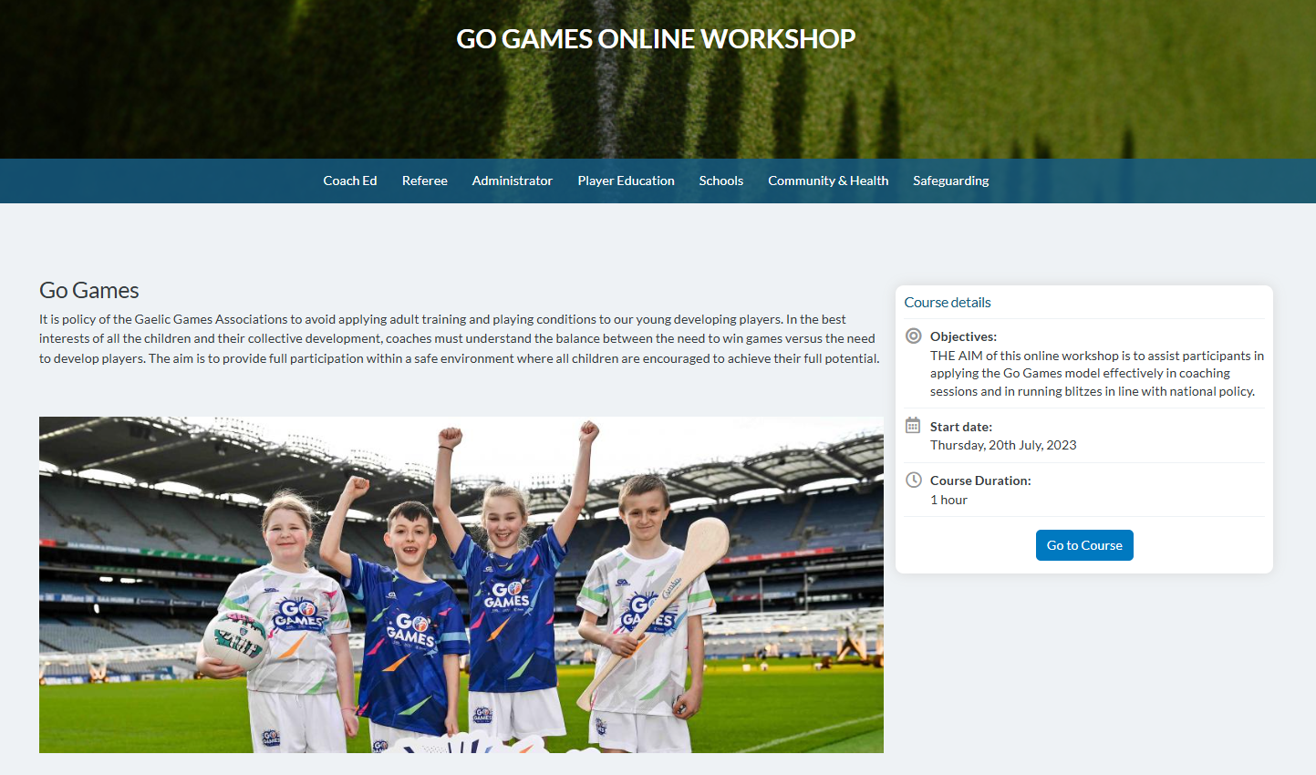Screen dimensions: 1316x775
Task: Select the Safeguarding menu item
Action: click(x=950, y=181)
